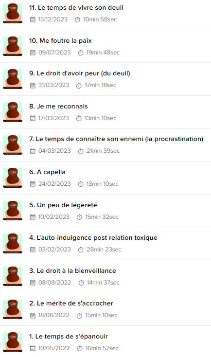Select episode 6 A capella title

(47, 172)
